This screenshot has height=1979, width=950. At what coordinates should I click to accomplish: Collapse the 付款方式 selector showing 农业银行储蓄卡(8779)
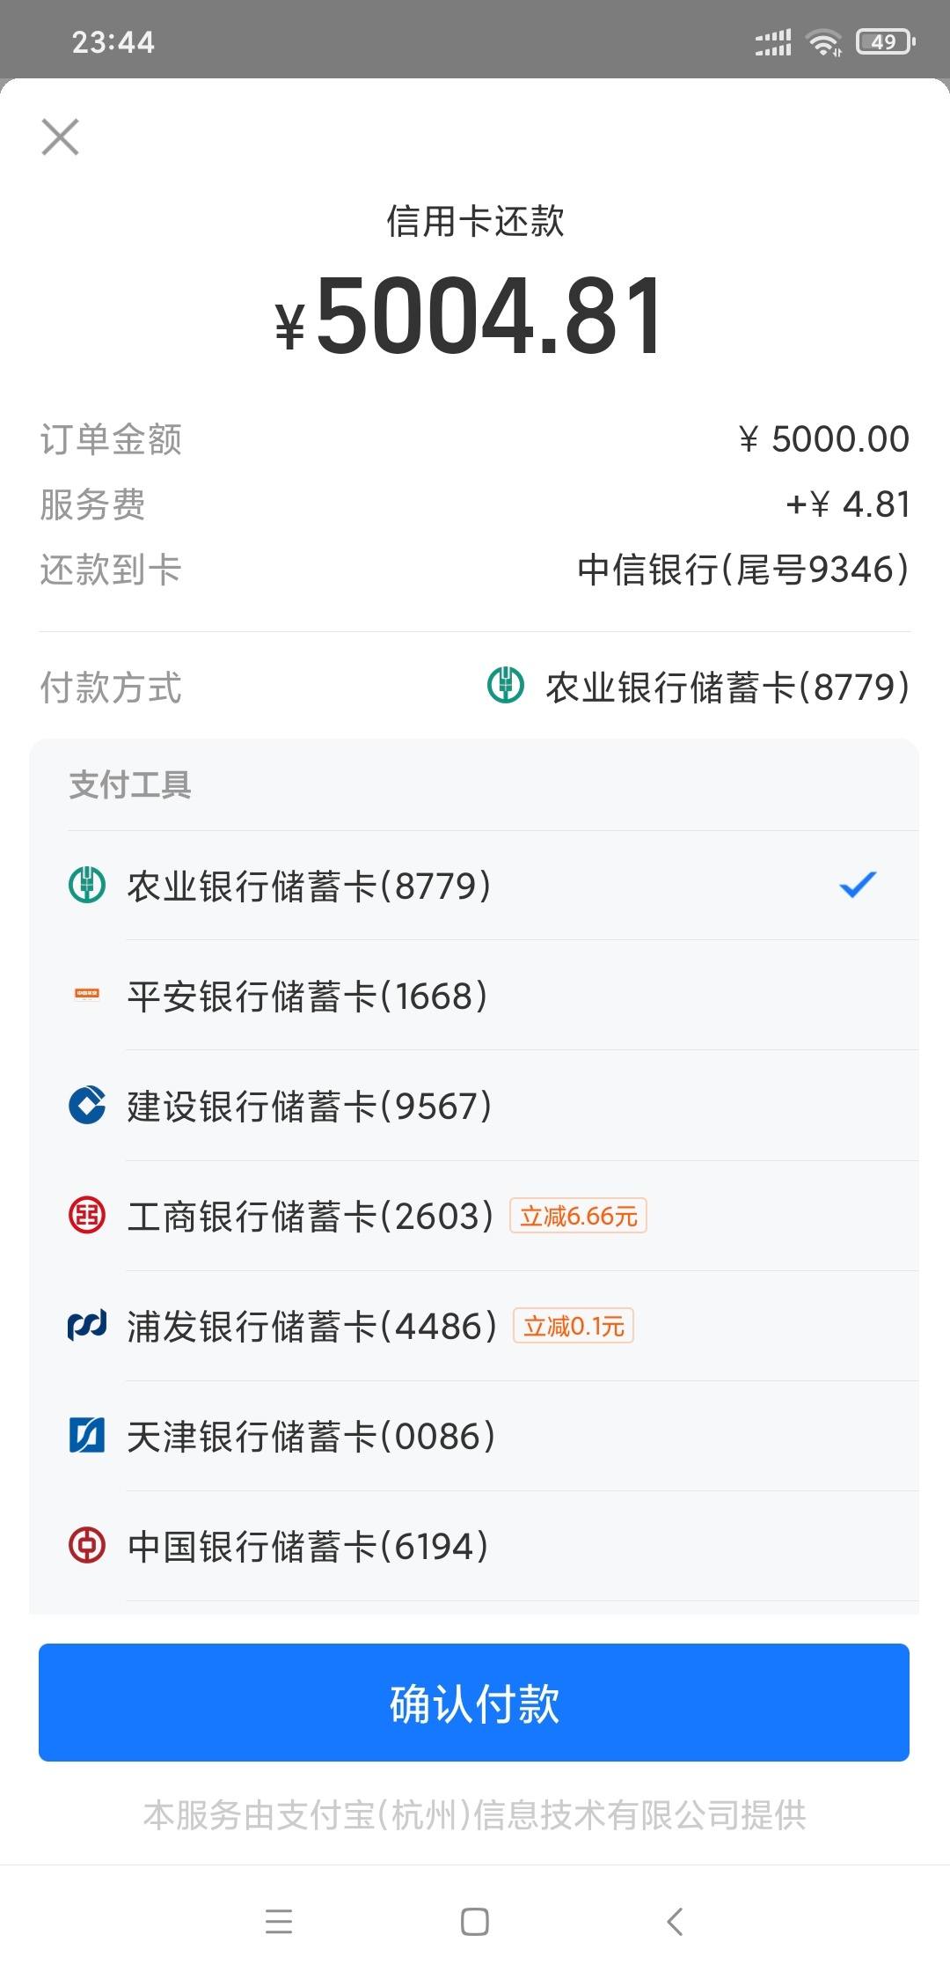click(x=475, y=687)
